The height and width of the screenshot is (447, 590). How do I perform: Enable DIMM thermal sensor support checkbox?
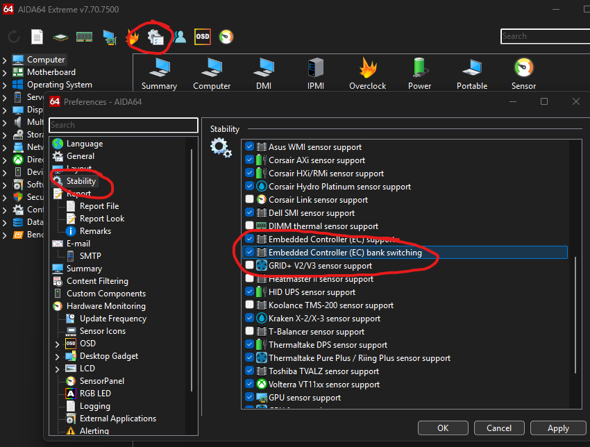[249, 226]
